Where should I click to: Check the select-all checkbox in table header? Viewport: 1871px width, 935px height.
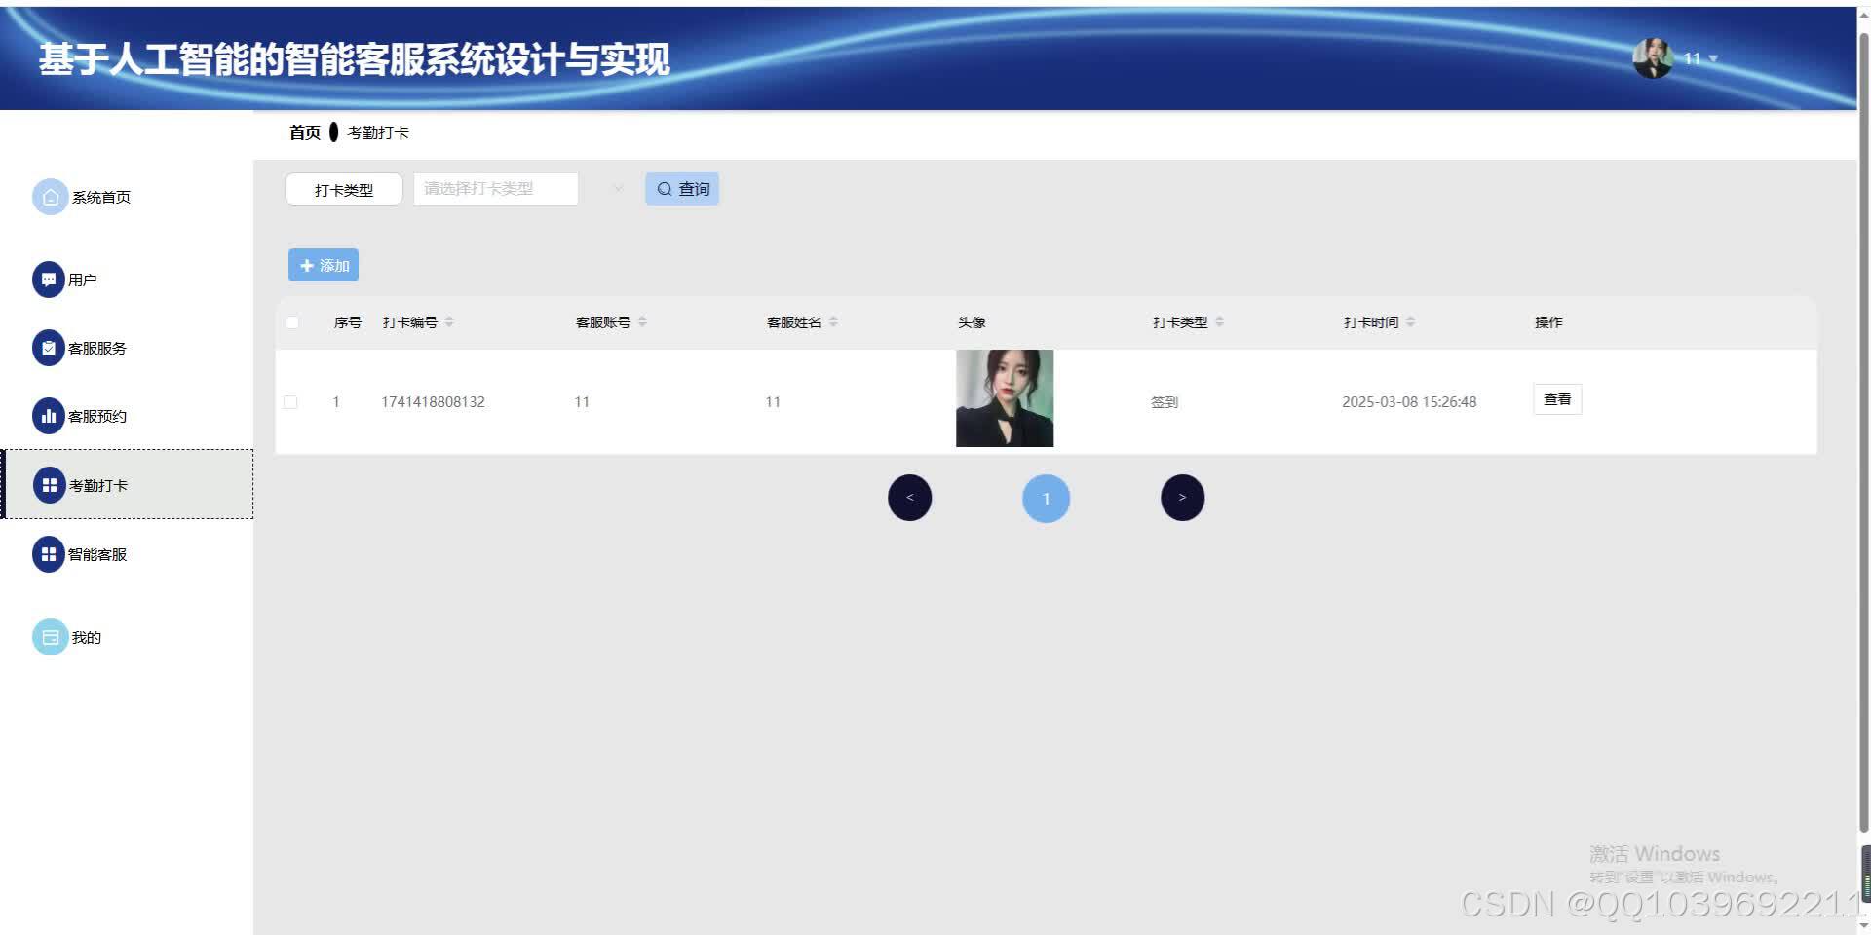tap(292, 321)
